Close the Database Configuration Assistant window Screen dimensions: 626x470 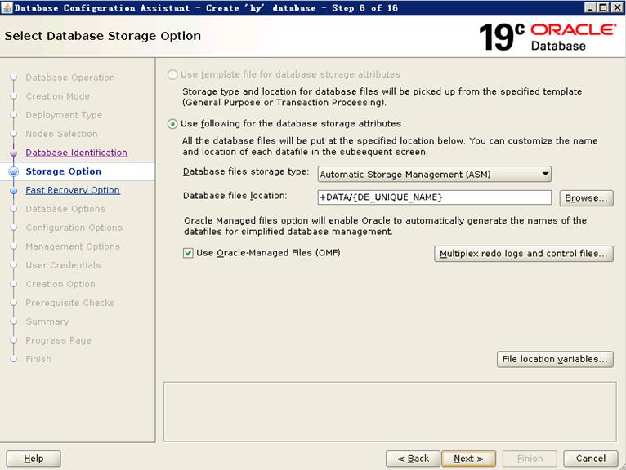tap(616, 7)
